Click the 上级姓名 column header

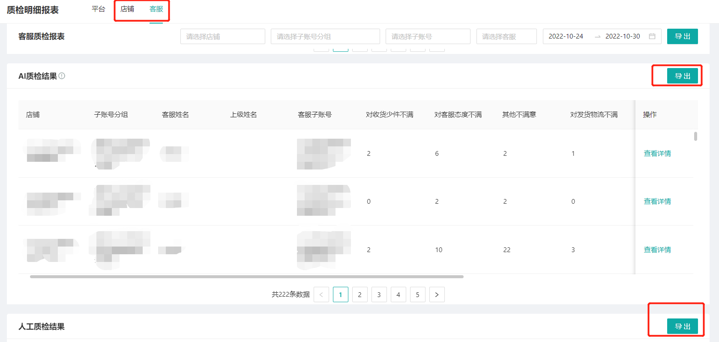click(243, 115)
